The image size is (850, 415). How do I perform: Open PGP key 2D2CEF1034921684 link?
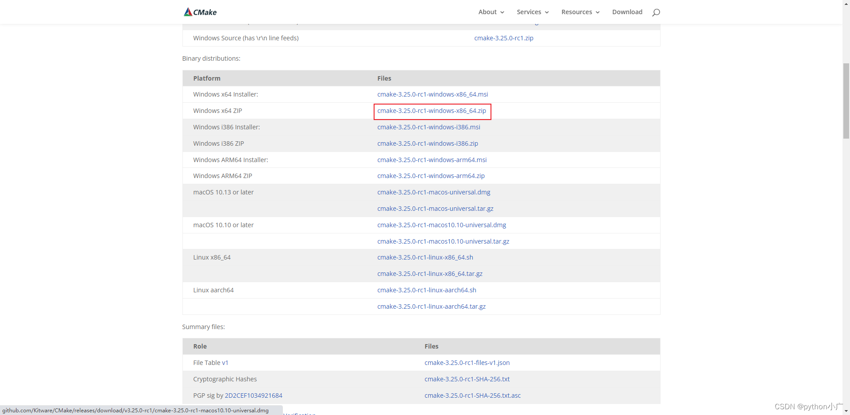[253, 396]
